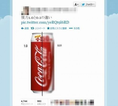Click the favorite star icon

click(48, 28)
